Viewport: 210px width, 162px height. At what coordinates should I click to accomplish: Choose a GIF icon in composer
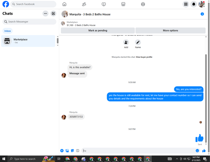tap(78, 151)
